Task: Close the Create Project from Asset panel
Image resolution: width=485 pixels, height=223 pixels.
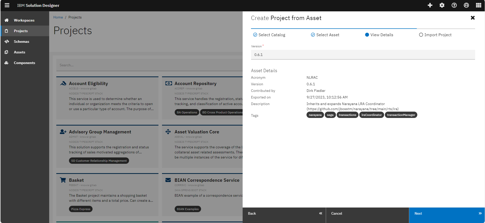Action: [x=473, y=18]
